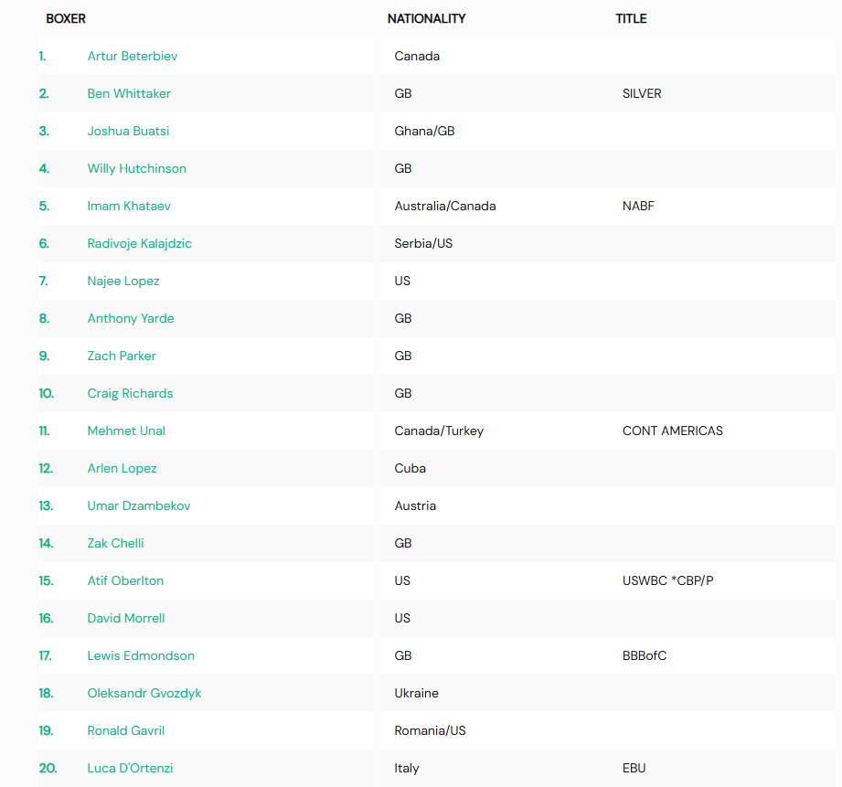Select the Willy Hutchinson link
Viewport: 842px width, 787px height.
[x=137, y=168]
